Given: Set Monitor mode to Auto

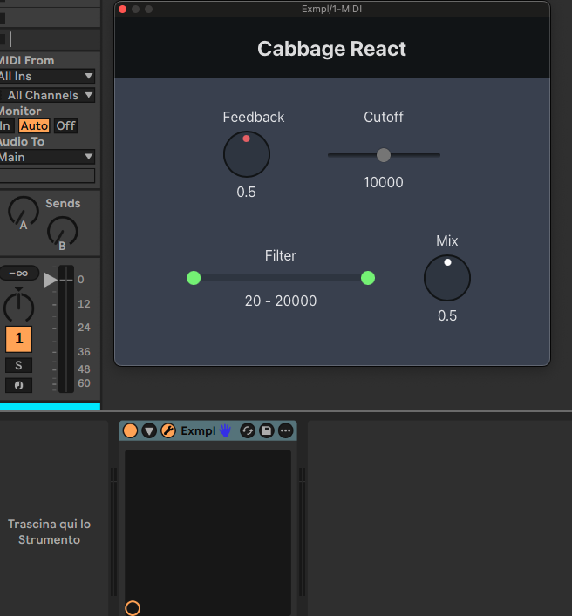Looking at the screenshot, I should (34, 125).
